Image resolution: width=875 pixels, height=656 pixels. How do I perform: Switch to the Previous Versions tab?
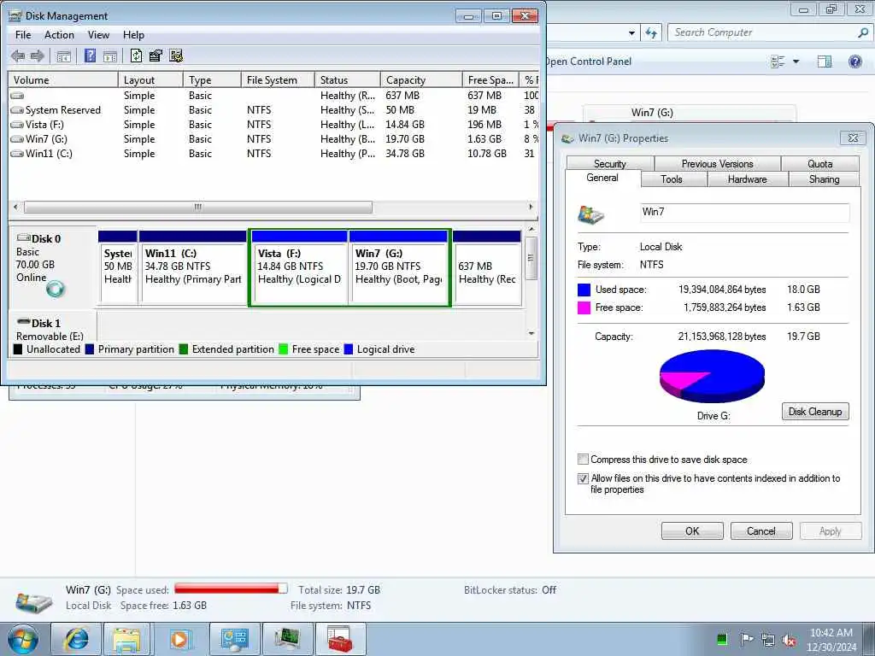click(x=717, y=163)
